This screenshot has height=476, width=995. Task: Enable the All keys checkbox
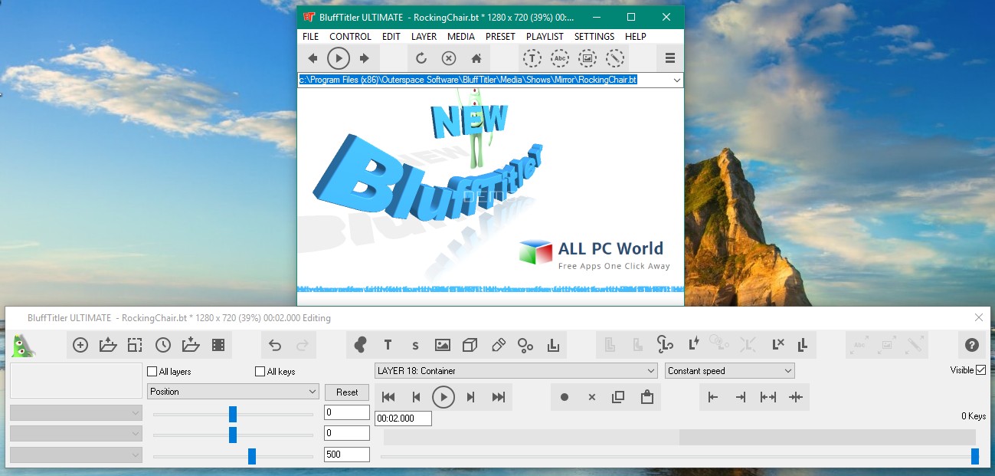260,372
